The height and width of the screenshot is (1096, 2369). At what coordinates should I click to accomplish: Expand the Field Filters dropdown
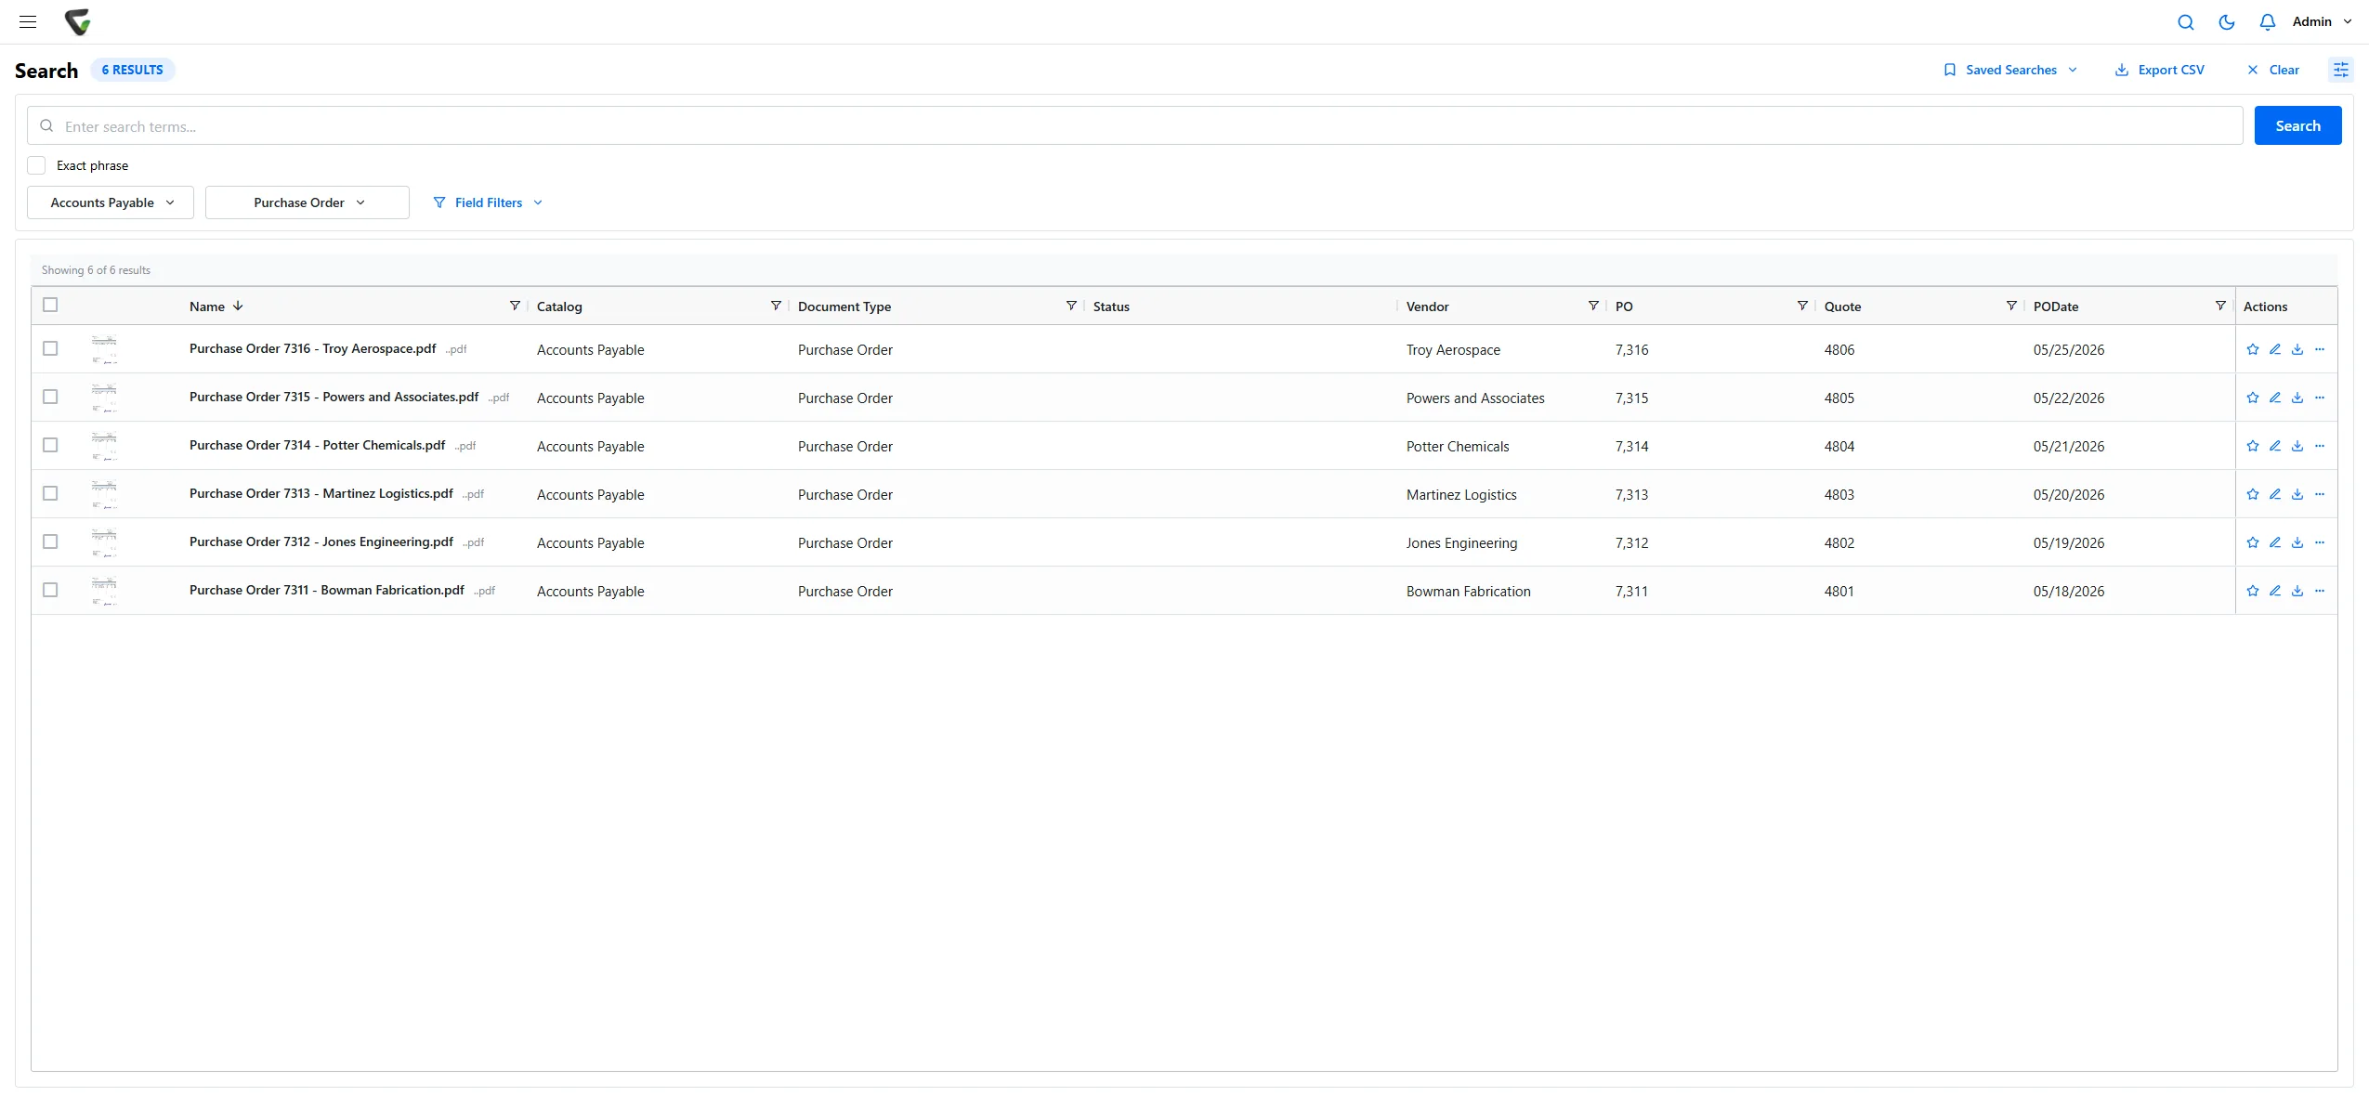pos(488,202)
